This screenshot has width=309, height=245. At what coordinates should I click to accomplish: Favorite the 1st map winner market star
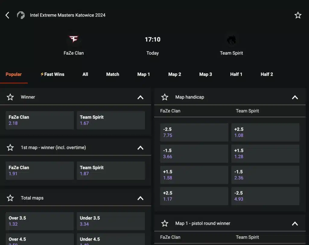click(x=10, y=147)
